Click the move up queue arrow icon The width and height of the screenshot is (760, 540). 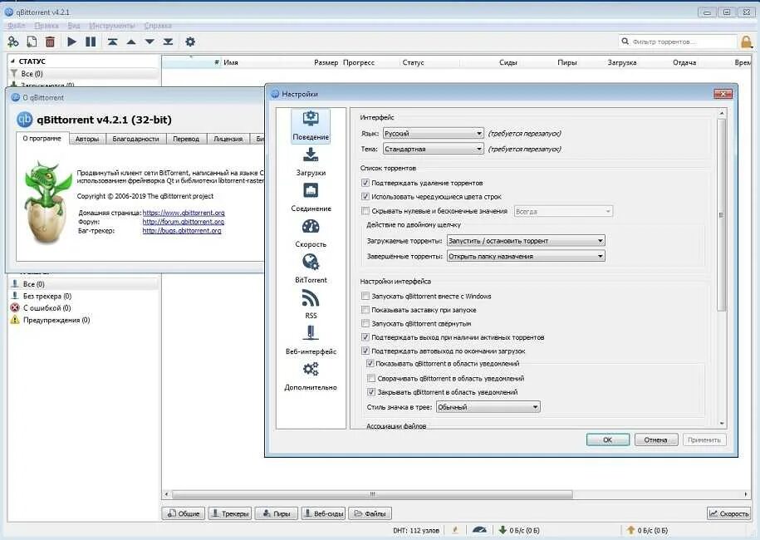131,42
